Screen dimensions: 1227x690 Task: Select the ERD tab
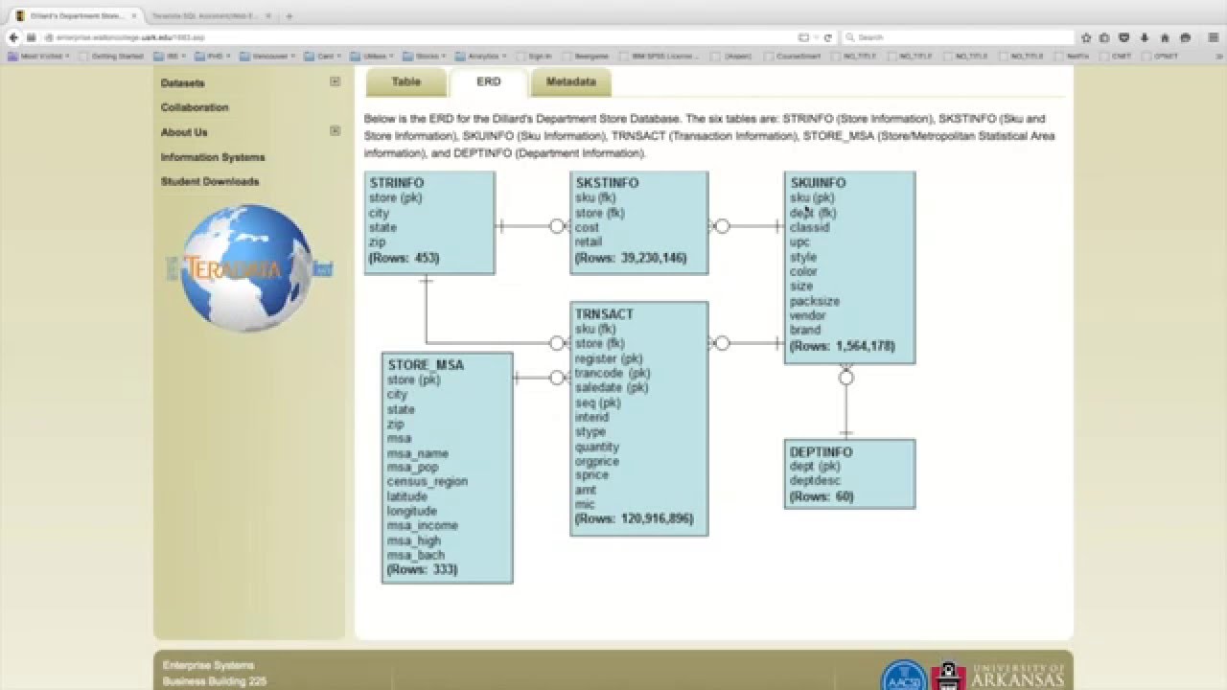488,82
